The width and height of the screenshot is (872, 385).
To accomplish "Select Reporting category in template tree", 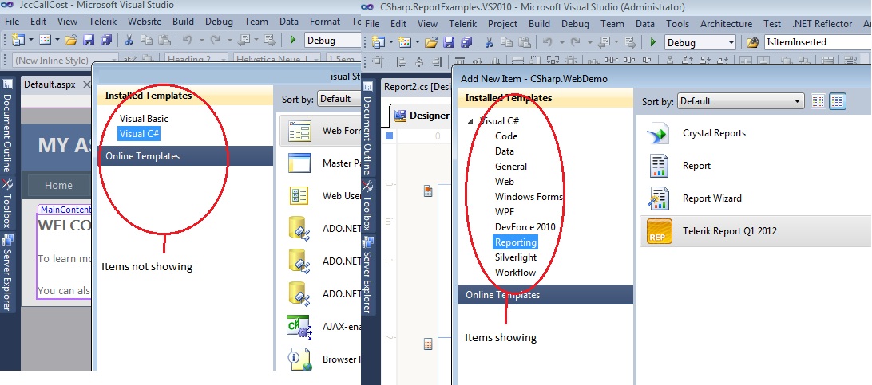I will pyautogui.click(x=516, y=242).
